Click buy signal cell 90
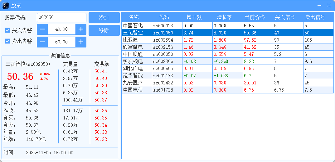Screen dimensions: 335x162 [x=289, y=40]
